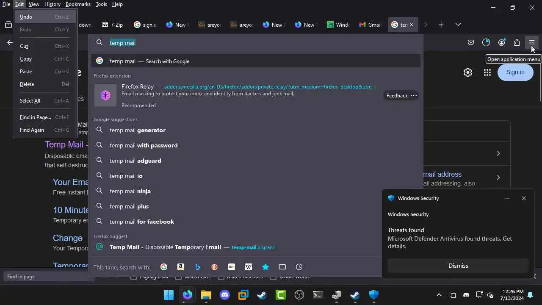Search with Amazon icon this time
The height and width of the screenshot is (305, 542).
coord(181,267)
